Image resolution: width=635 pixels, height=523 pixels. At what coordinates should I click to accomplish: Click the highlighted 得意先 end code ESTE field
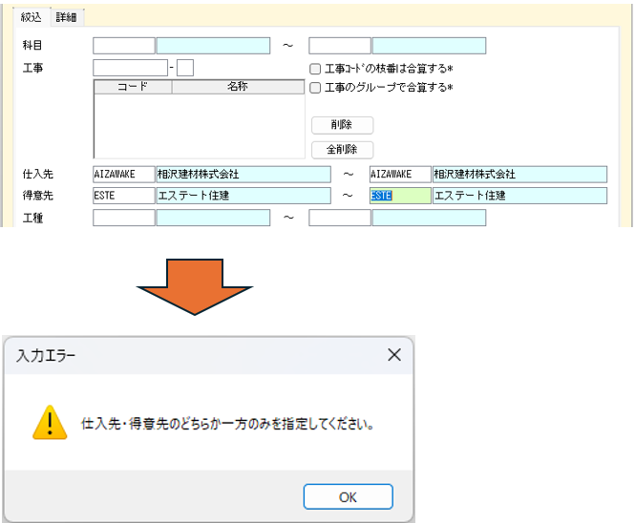tap(400, 196)
